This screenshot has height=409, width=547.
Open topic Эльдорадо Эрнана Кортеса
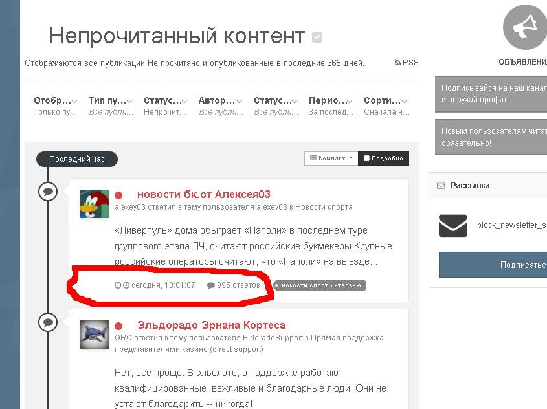pyautogui.click(x=212, y=325)
